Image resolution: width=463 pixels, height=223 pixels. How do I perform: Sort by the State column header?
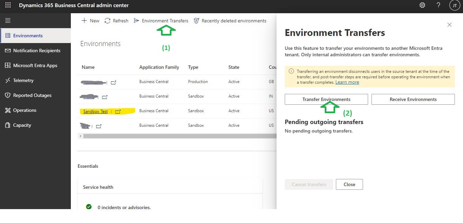(234, 67)
